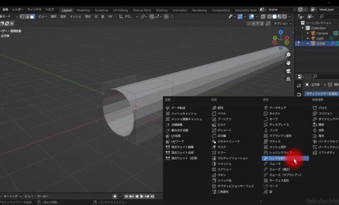Open the ウィンドウ menu
Viewport: 339px width, 205px height.
(x=34, y=10)
